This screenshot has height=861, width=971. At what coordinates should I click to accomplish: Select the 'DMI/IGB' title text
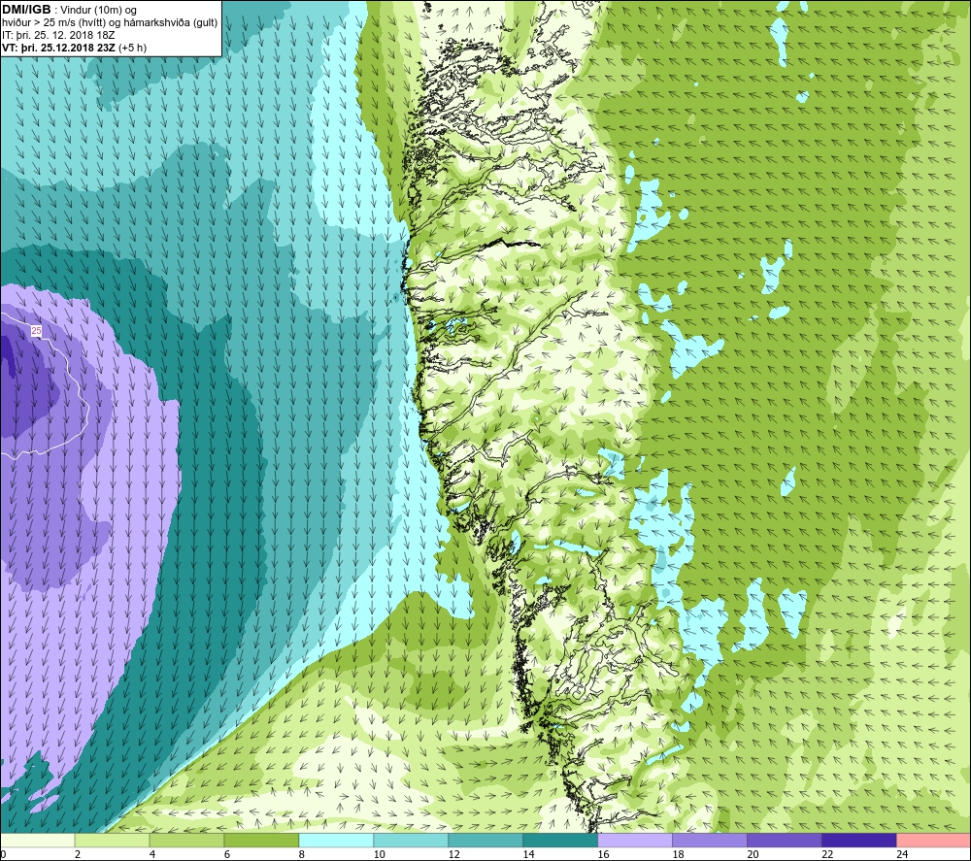26,10
